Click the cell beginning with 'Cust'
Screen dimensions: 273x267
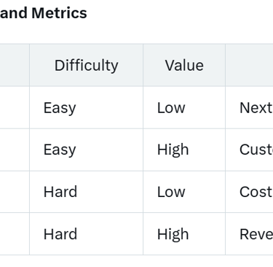(249, 150)
